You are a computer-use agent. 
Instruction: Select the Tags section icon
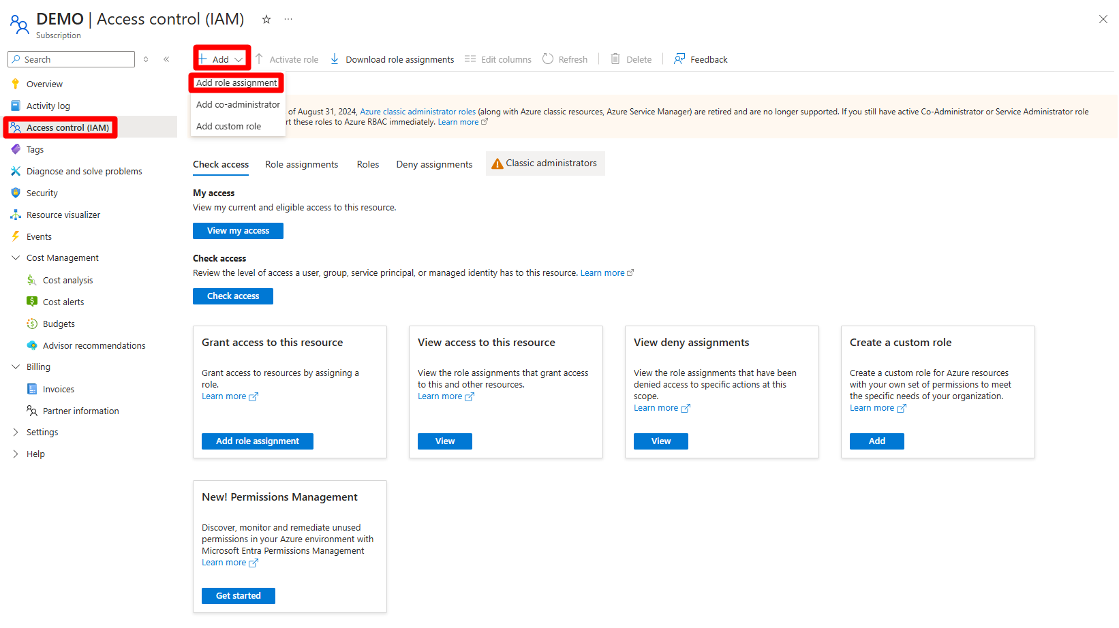pyautogui.click(x=16, y=149)
